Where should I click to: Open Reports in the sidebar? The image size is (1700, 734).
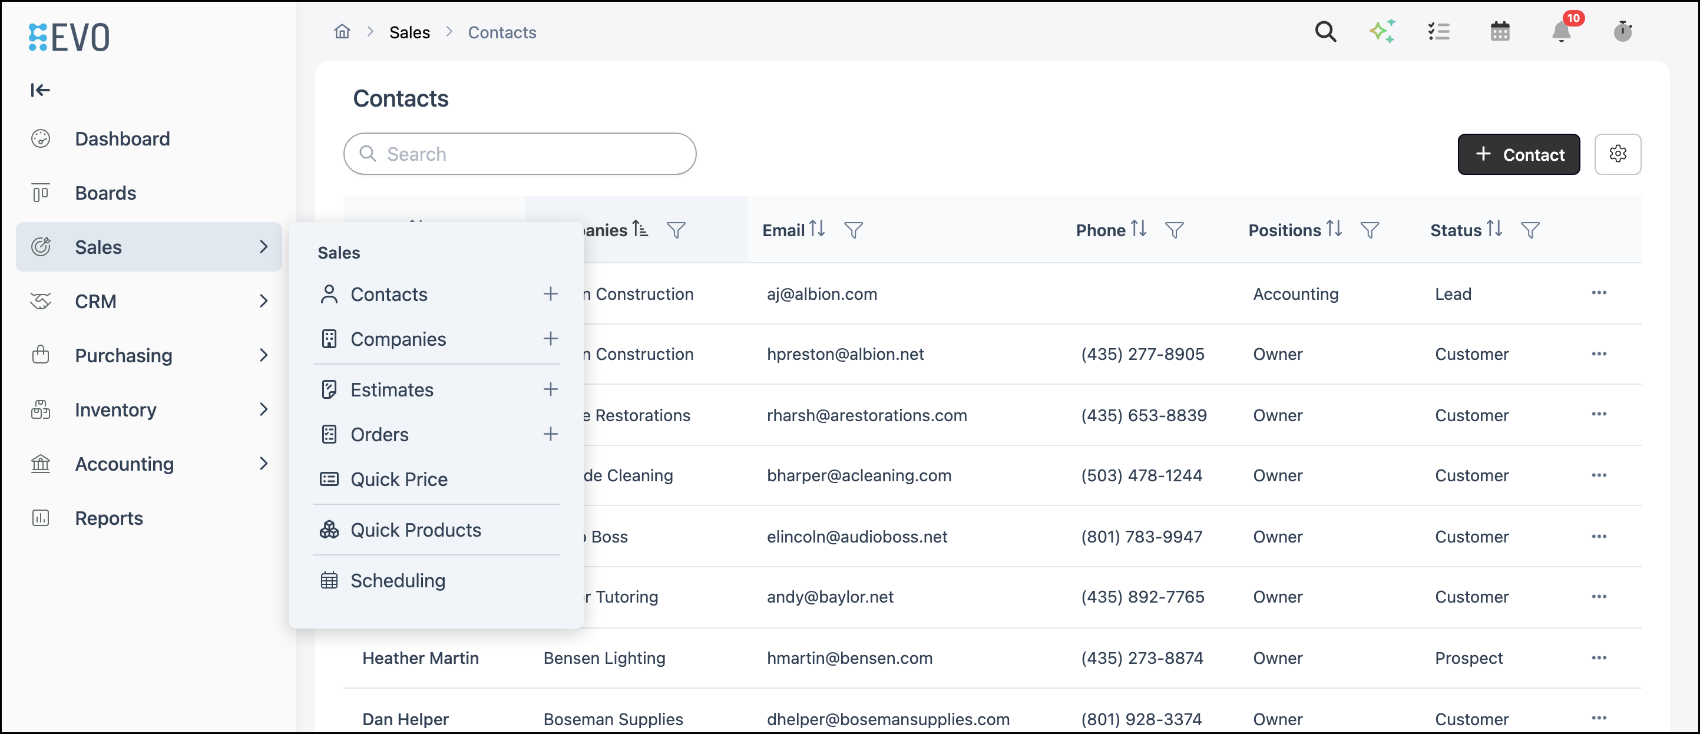coord(109,518)
